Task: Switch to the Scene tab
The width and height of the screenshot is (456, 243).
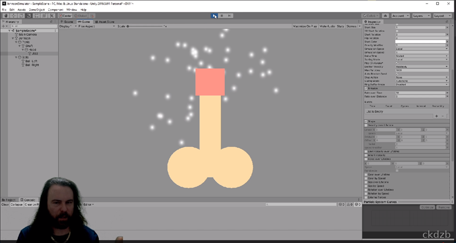Action: pyautogui.click(x=67, y=22)
